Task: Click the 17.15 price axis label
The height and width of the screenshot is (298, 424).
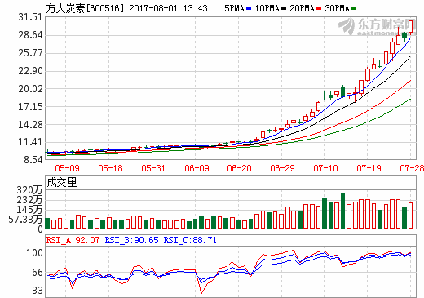Action: point(31,107)
